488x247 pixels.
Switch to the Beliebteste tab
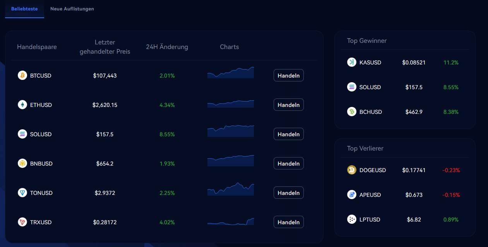(24, 9)
